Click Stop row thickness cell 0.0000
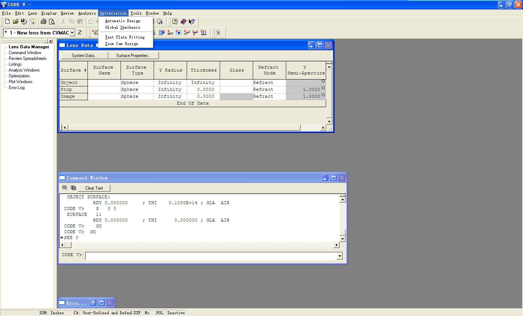 coord(203,90)
